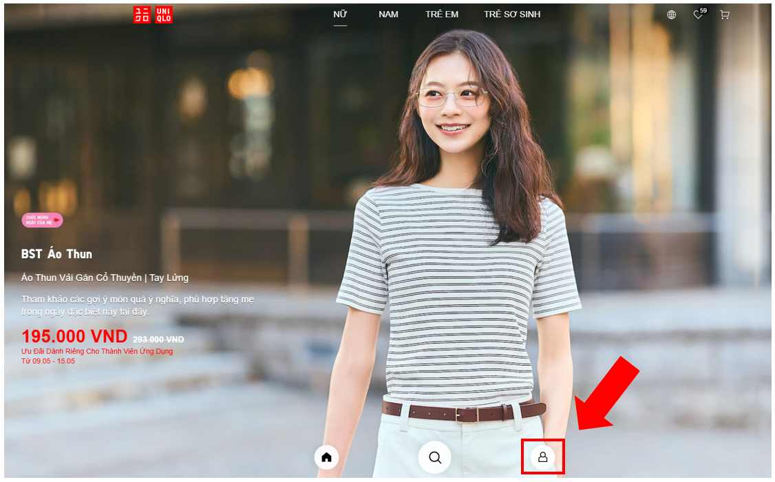Open the TRẺ EM menu item

pyautogui.click(x=442, y=14)
